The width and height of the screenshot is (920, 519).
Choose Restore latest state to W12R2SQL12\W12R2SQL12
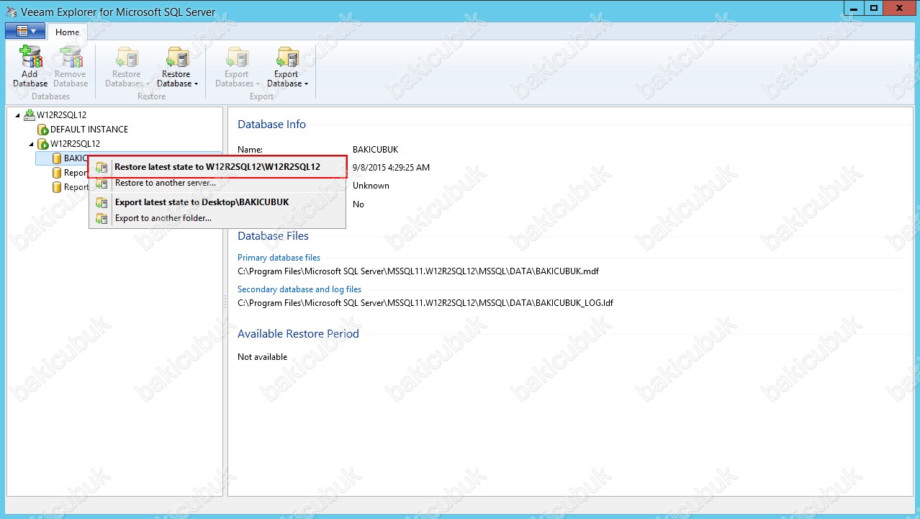point(217,167)
